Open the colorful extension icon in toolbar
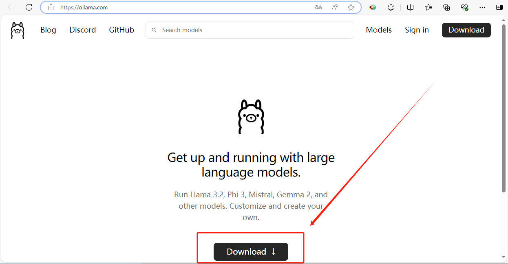Image resolution: width=508 pixels, height=264 pixels. (373, 7)
